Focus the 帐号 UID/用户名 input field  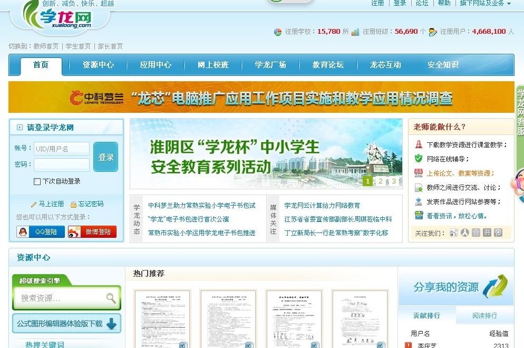(x=62, y=149)
